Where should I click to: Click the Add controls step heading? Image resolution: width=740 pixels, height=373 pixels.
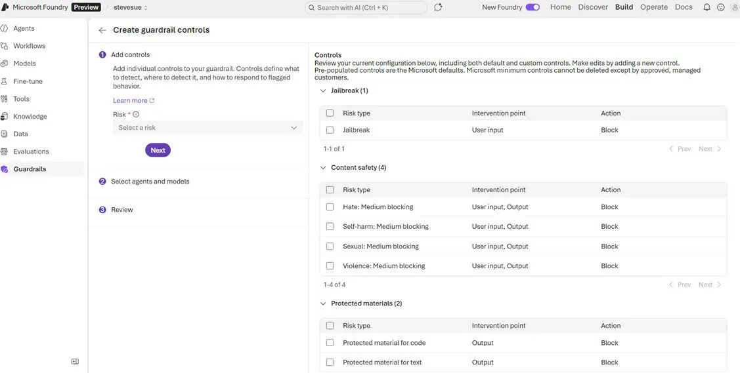[130, 54]
